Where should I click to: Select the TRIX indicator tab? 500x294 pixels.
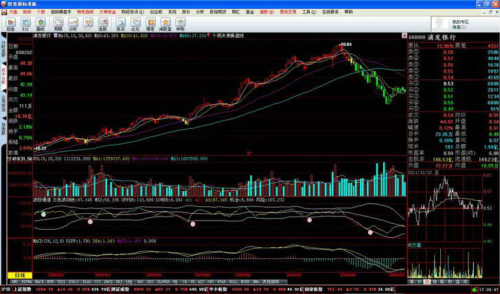60,282
